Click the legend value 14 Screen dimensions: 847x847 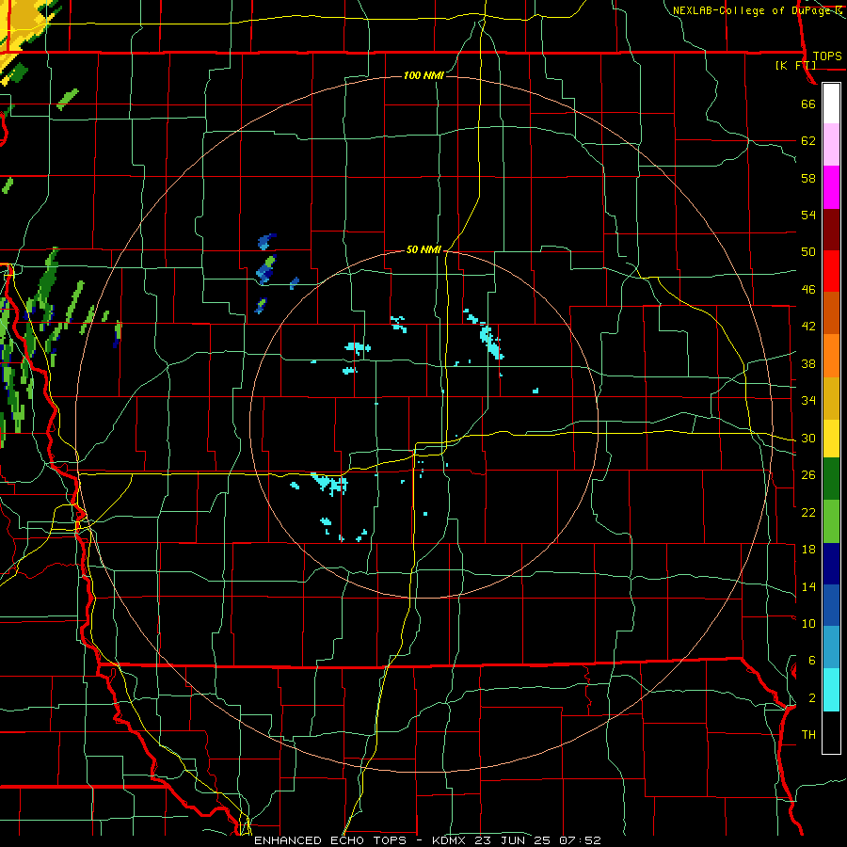[x=808, y=586]
